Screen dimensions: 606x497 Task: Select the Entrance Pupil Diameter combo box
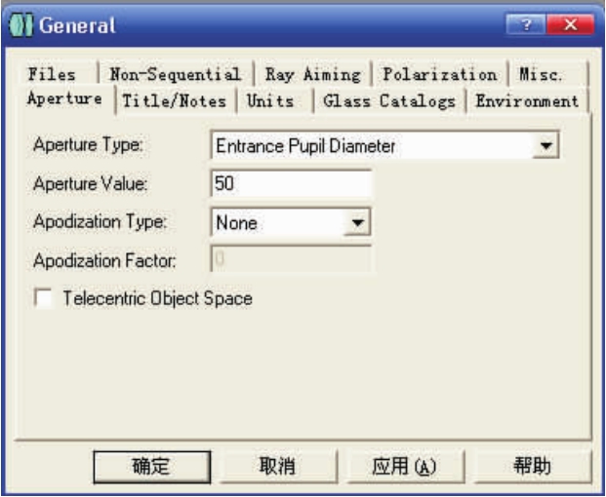(384, 145)
